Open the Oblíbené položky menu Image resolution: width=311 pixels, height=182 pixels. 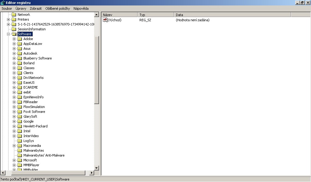[x=57, y=8]
